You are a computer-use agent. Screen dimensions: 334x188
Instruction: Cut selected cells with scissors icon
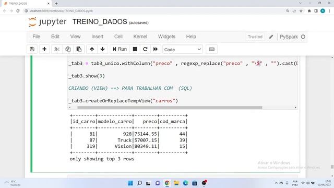[x=57, y=49]
